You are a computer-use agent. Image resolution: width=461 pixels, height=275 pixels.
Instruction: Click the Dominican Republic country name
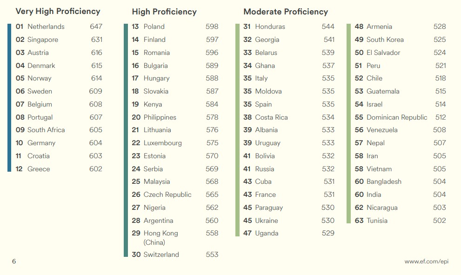[397, 117]
